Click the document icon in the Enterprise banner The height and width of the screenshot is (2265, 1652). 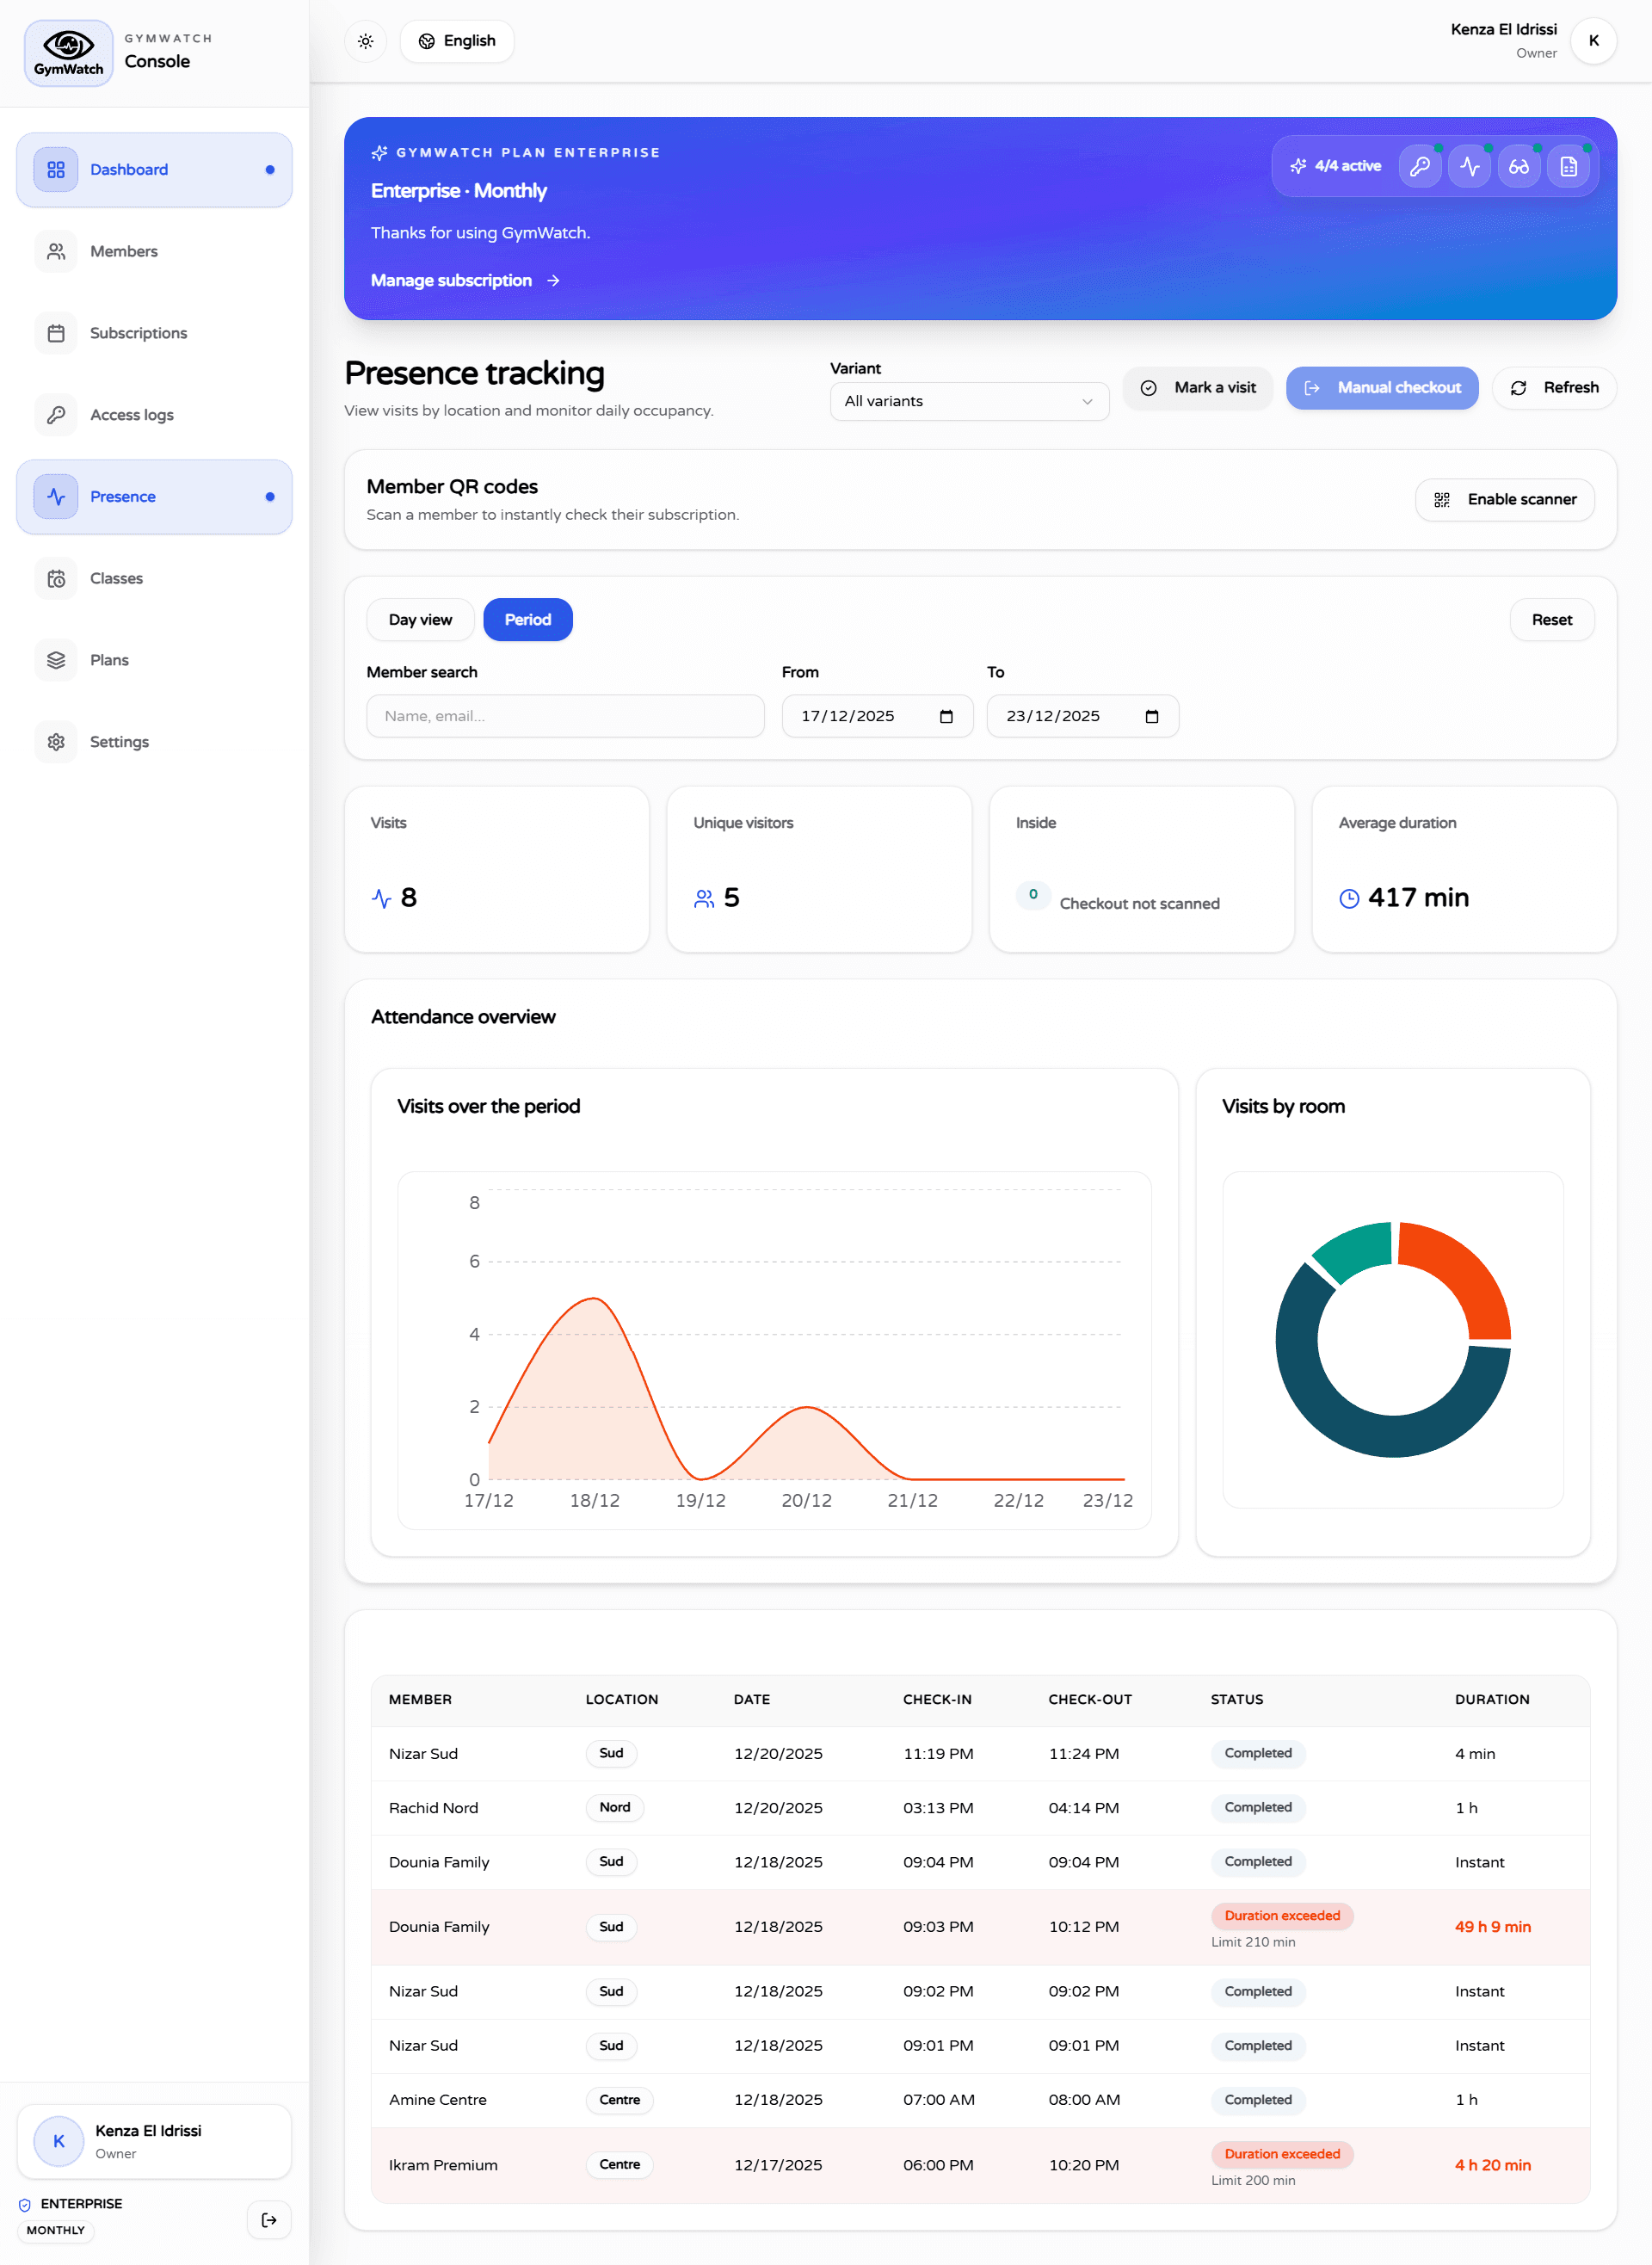coord(1569,166)
